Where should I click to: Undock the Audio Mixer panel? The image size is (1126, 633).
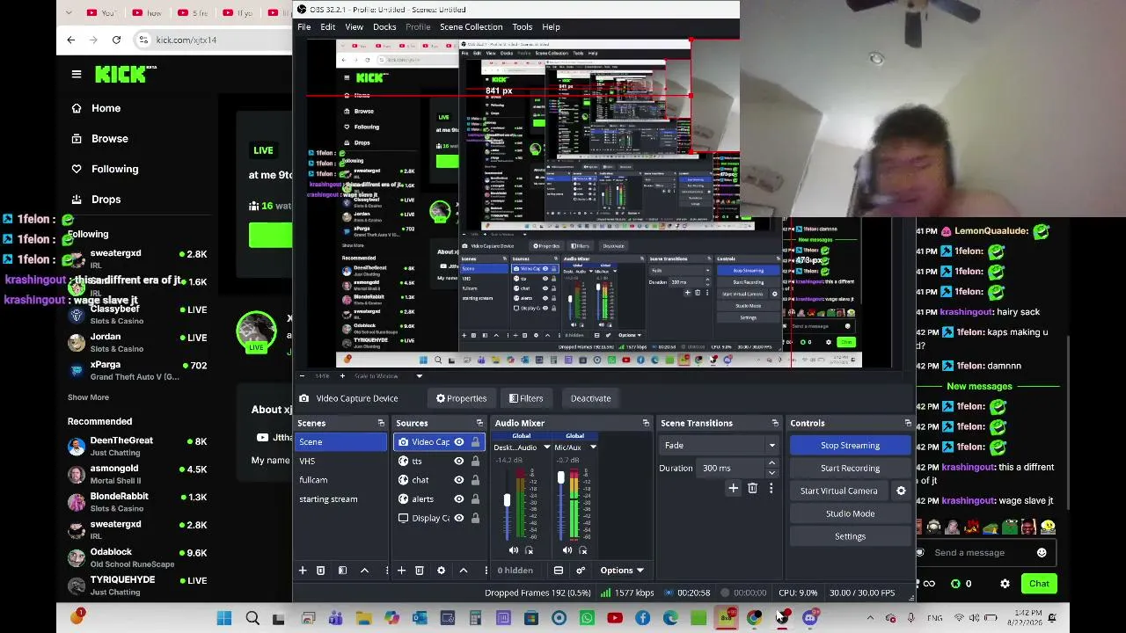pos(646,424)
